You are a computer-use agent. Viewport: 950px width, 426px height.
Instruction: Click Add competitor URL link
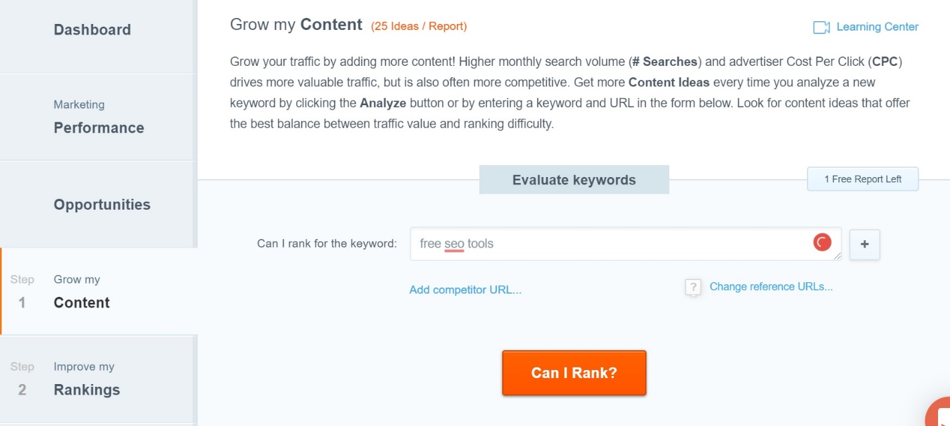click(466, 290)
